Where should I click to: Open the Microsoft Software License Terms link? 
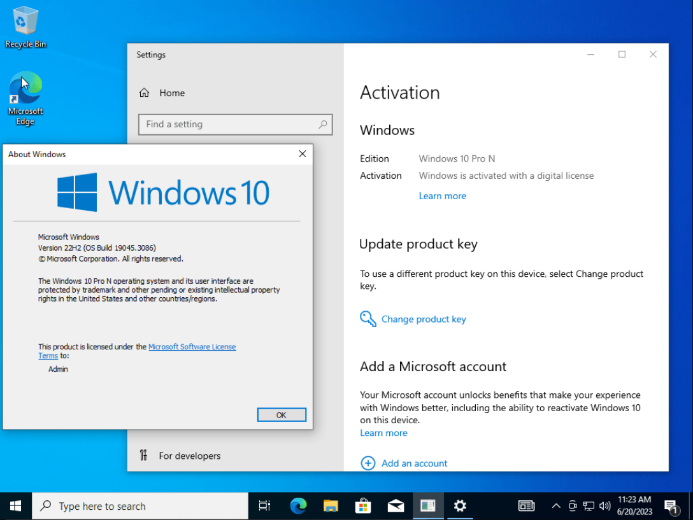tap(137, 351)
